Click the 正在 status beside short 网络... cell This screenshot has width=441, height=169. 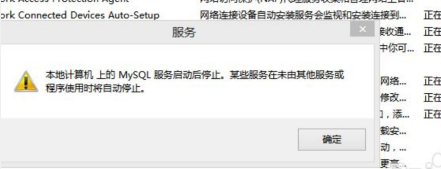tap(432, 82)
